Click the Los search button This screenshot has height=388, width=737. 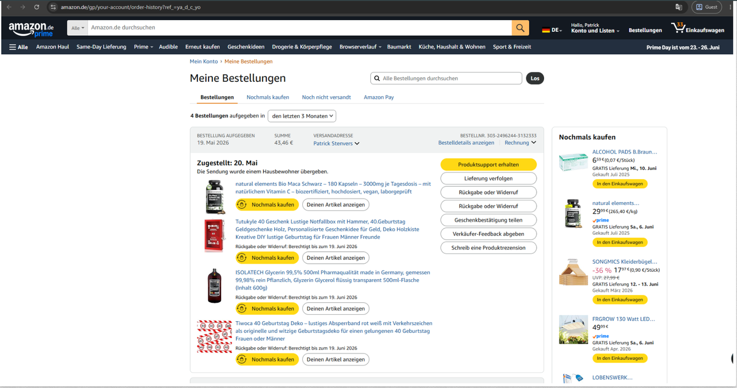(535, 78)
